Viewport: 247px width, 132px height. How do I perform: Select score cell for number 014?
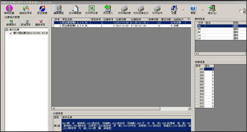click(209, 106)
